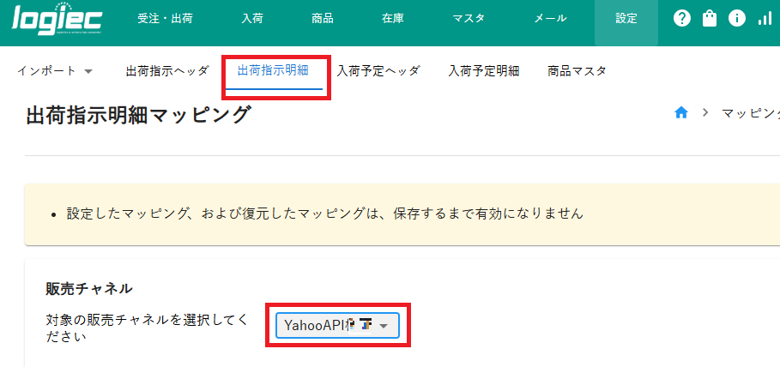Open the help question mark icon

(x=682, y=19)
